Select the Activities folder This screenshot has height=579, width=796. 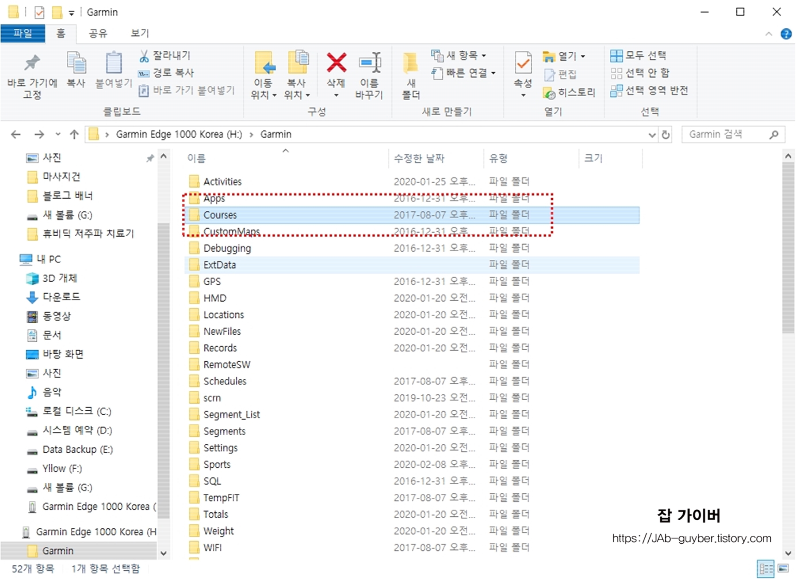pos(411,182)
